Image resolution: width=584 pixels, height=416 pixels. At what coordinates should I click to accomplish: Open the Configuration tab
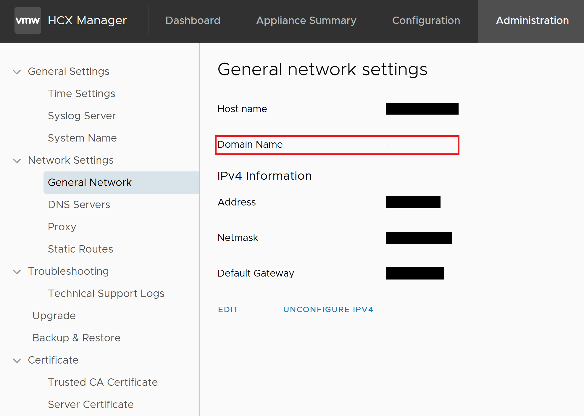click(426, 20)
